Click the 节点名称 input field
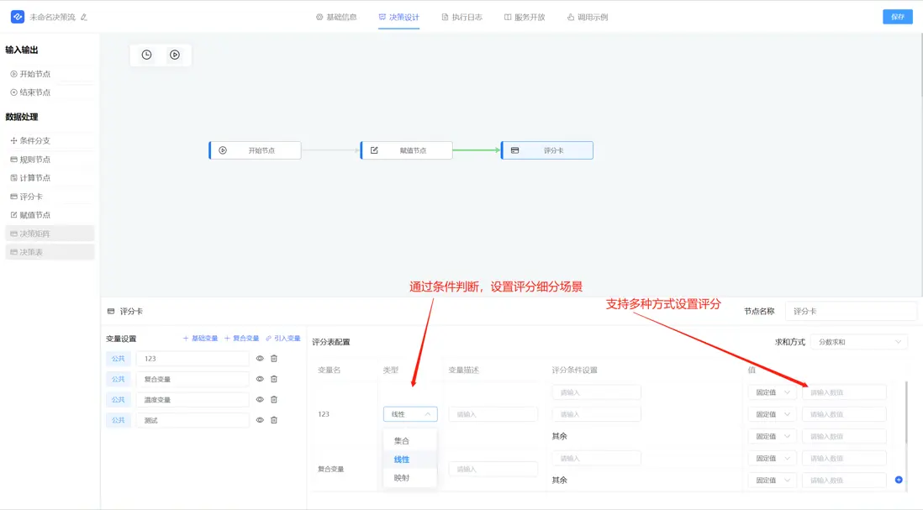The width and height of the screenshot is (923, 510). pos(852,311)
